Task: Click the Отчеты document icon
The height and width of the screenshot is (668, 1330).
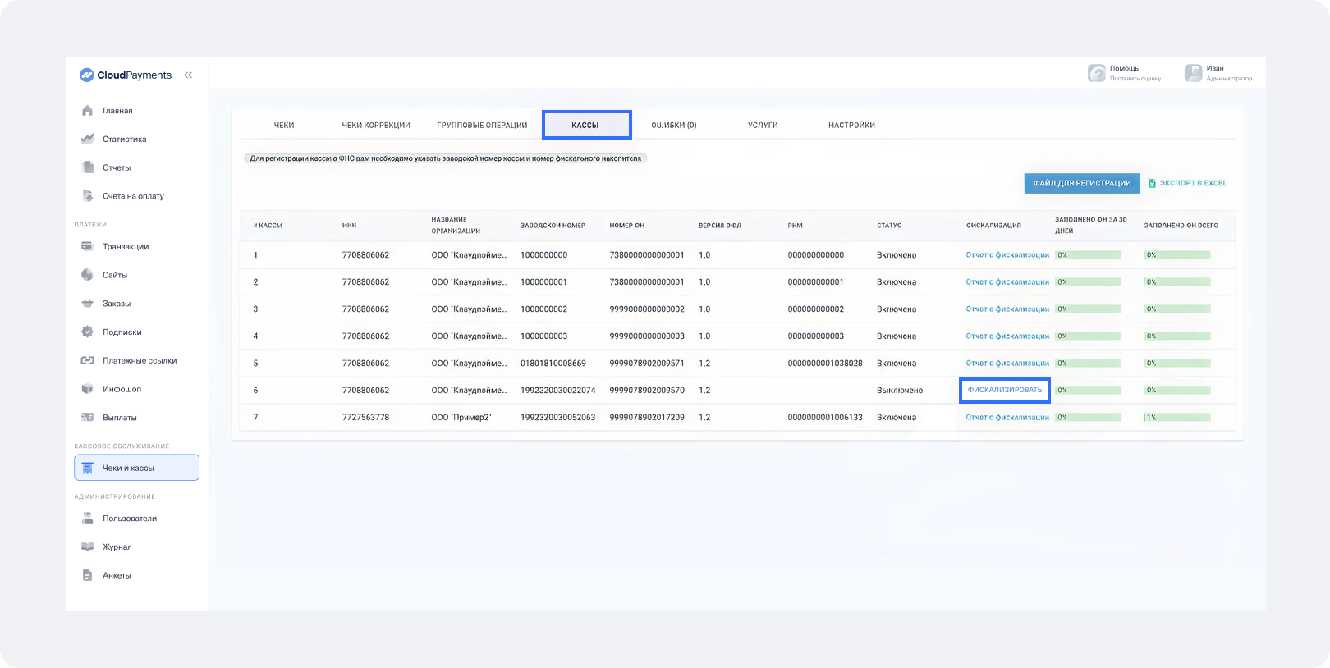Action: pyautogui.click(x=88, y=167)
